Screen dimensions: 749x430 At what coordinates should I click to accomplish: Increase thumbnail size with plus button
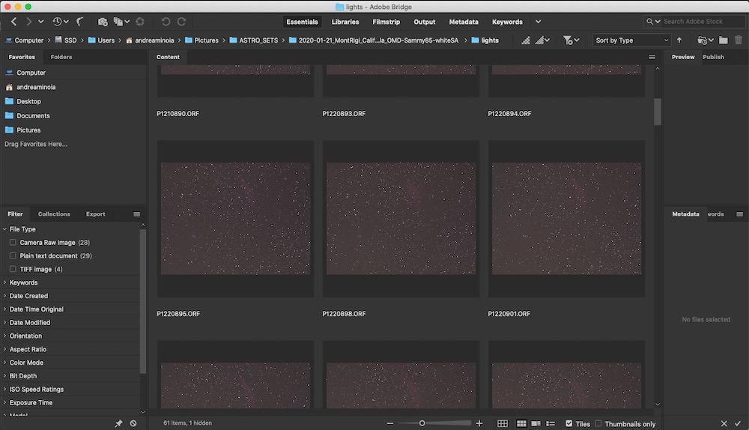point(479,423)
